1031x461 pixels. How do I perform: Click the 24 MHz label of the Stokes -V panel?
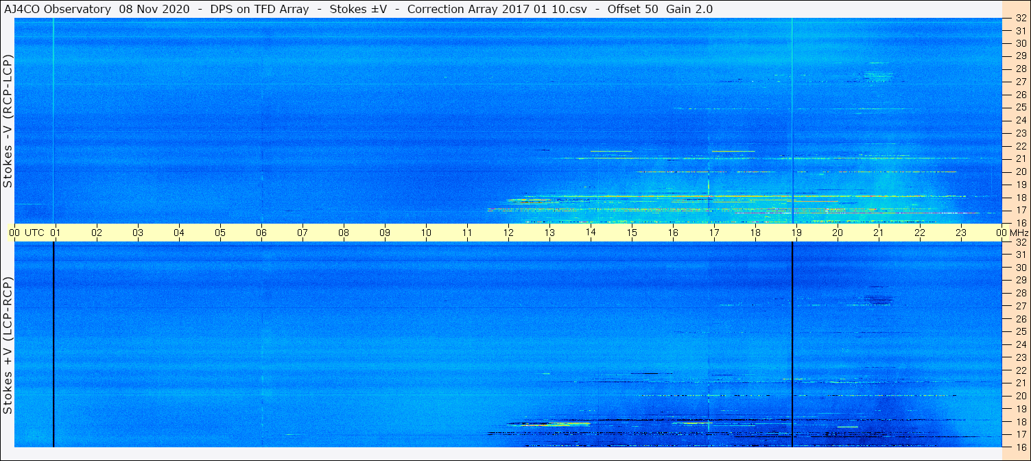1020,120
